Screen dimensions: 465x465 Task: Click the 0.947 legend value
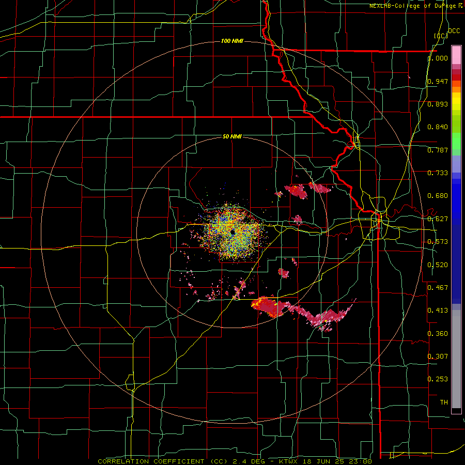[x=438, y=81]
